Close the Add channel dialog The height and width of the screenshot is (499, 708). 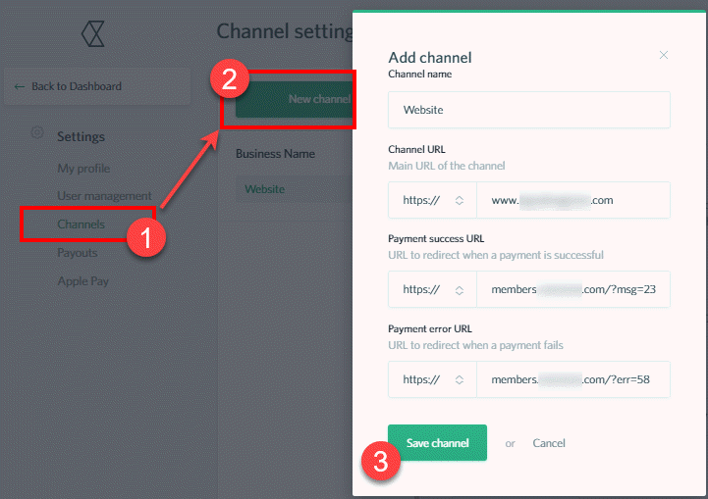[664, 56]
